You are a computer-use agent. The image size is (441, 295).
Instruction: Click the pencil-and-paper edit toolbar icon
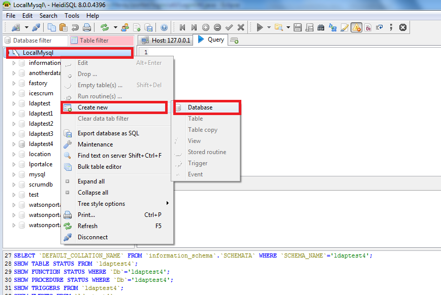point(344,27)
